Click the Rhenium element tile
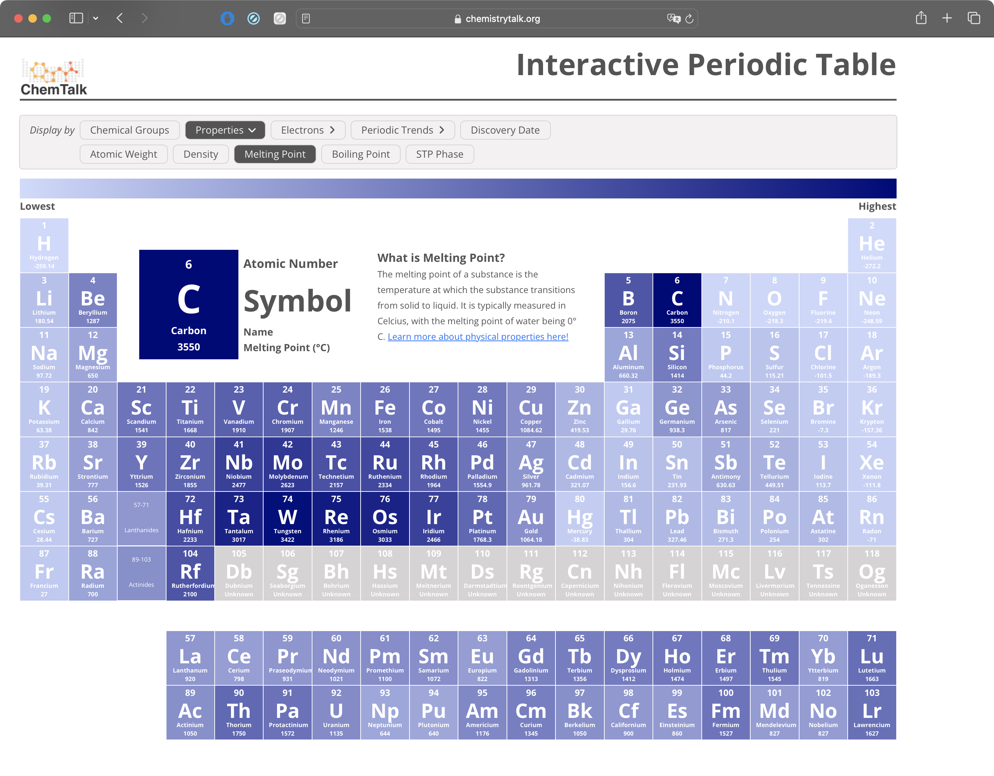This screenshot has width=994, height=776. point(336,518)
